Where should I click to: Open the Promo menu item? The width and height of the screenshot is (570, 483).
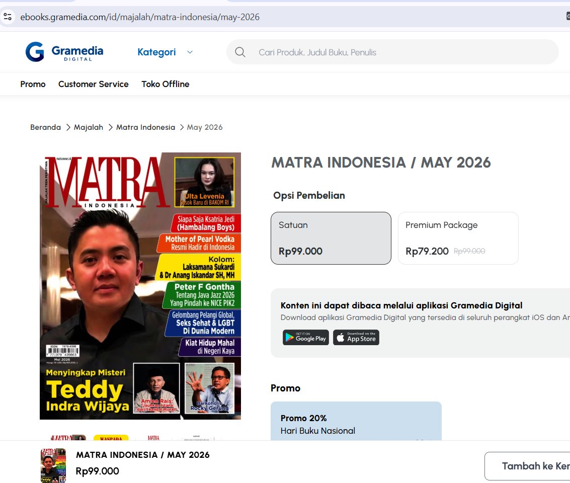(33, 84)
